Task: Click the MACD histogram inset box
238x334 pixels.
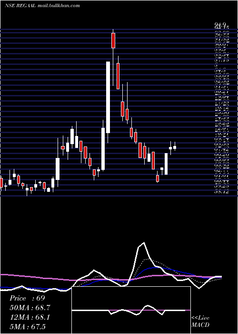Action: click(x=131, y=310)
